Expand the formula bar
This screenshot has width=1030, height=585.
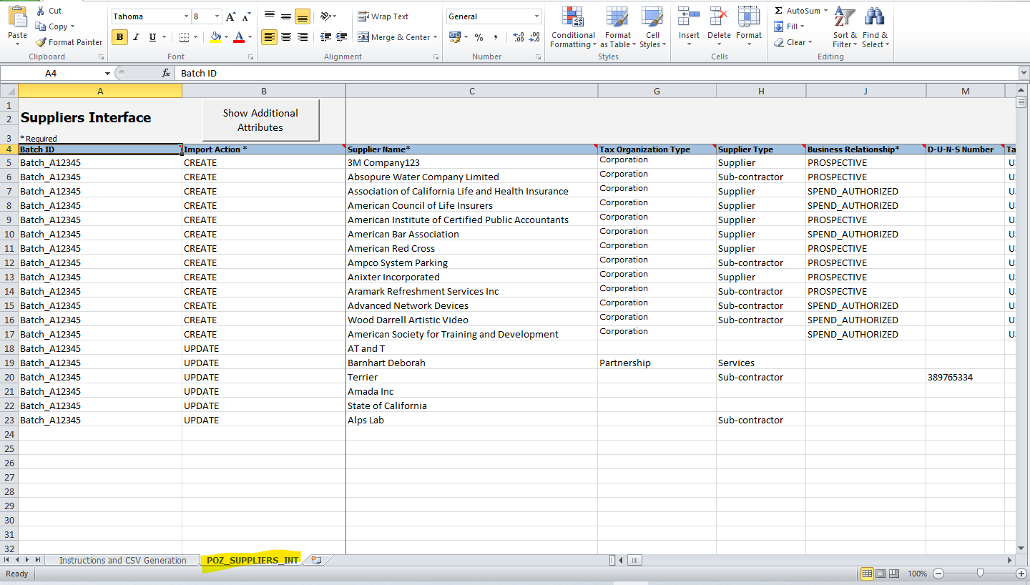point(1024,73)
